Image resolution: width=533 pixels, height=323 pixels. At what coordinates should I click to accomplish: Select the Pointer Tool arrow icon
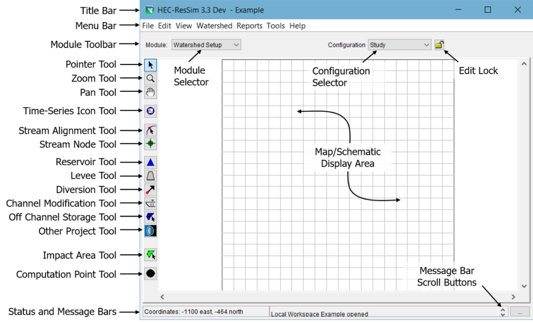(x=150, y=65)
